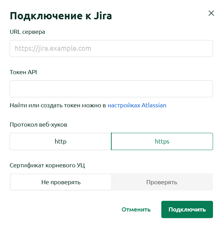Set root CA certificate to Не проверять
This screenshot has height=226, width=223.
tap(61, 182)
